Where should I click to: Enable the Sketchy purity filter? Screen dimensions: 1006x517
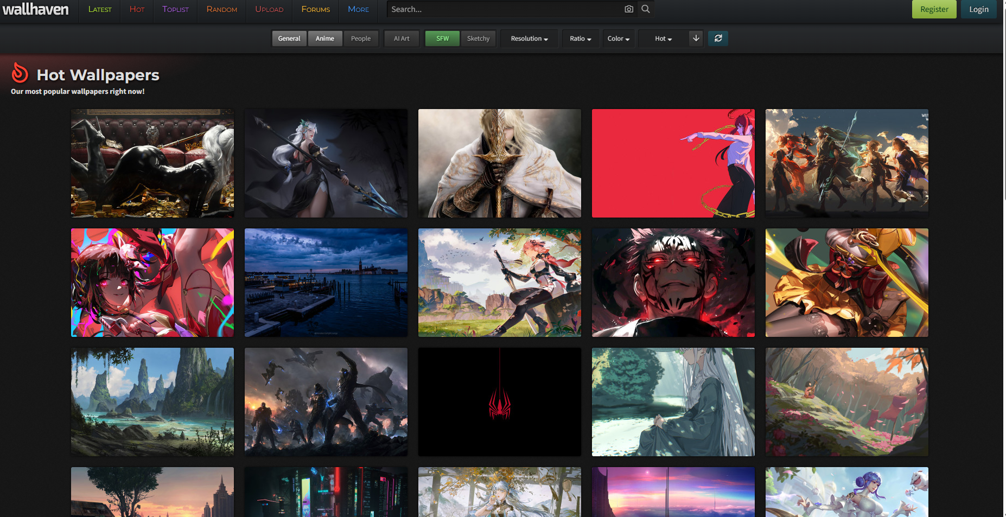click(x=478, y=39)
